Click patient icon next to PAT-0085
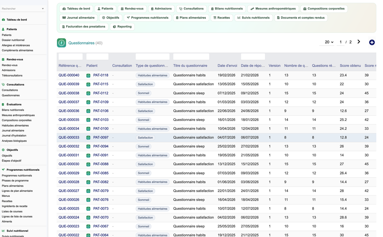The height and width of the screenshot is (237, 383). [88, 173]
